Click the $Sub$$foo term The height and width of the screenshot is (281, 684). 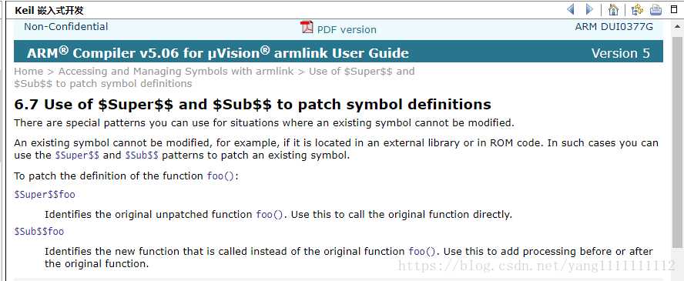point(39,232)
